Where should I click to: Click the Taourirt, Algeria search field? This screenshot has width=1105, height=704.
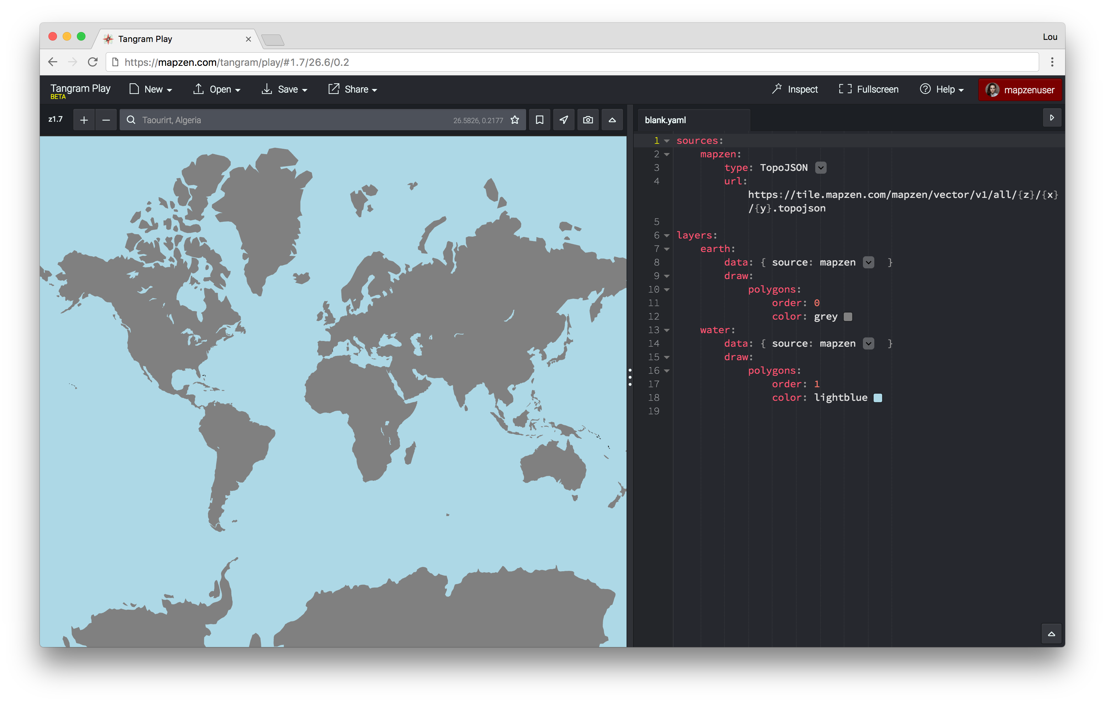click(294, 120)
